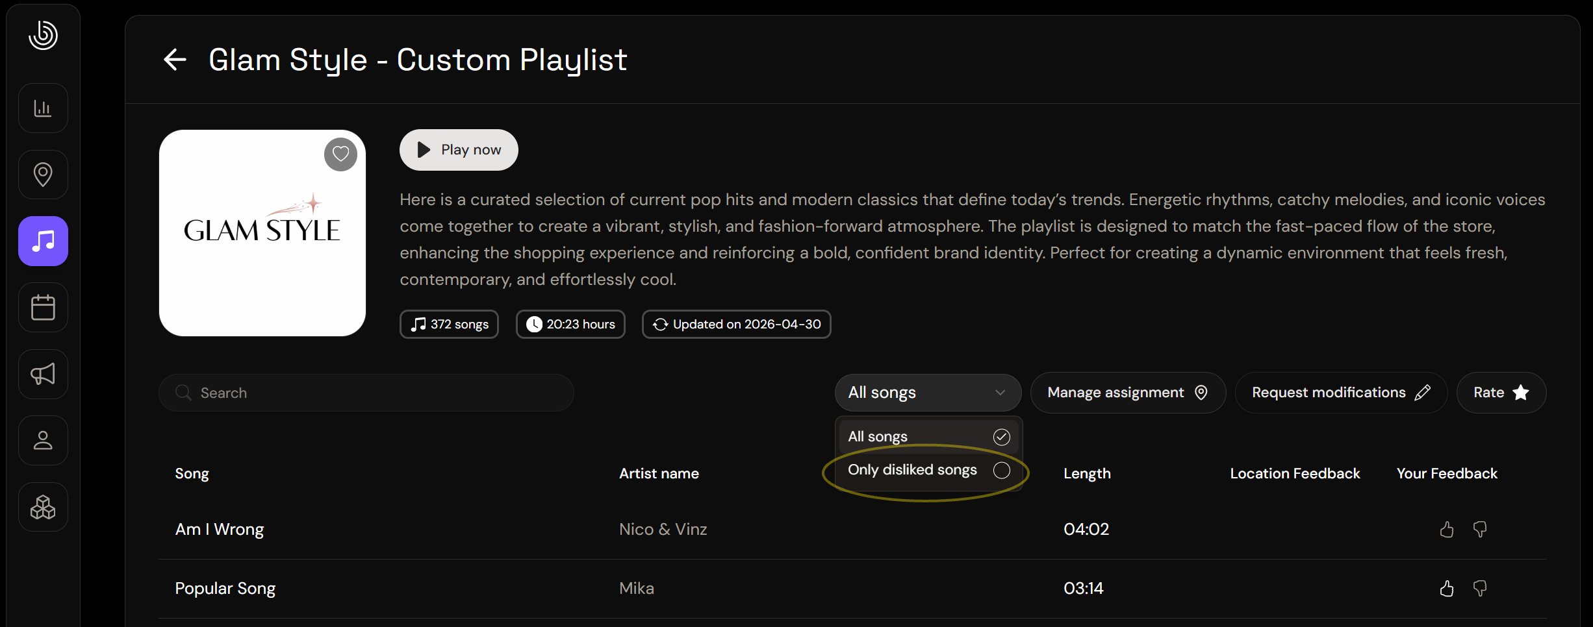Thumbs up the song Am I Wrong
The height and width of the screenshot is (627, 1593).
pyautogui.click(x=1447, y=530)
